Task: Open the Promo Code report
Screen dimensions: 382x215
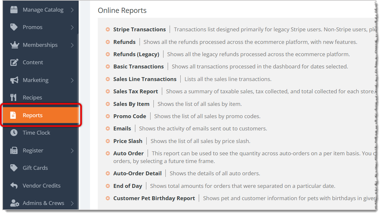Action: [x=129, y=116]
